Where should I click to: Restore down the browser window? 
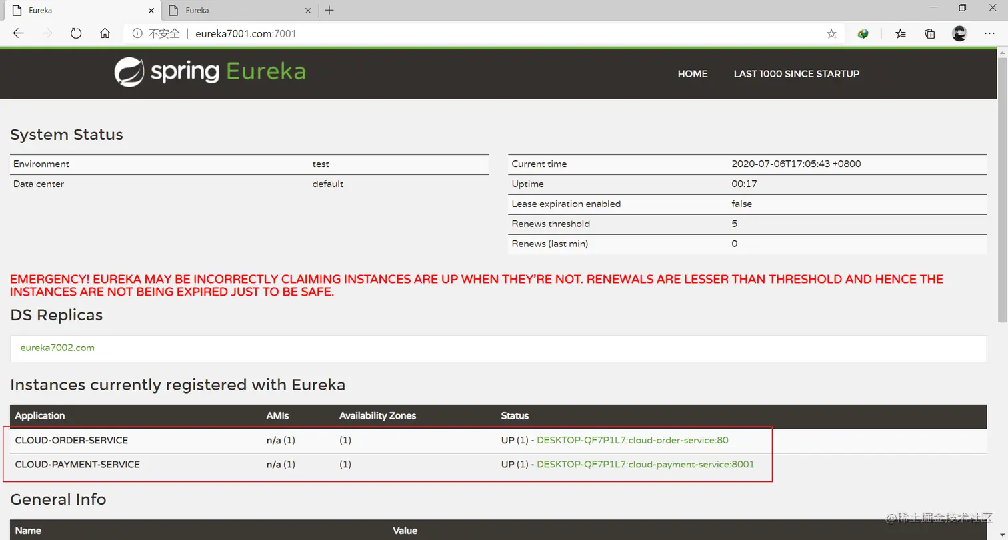[x=962, y=8]
